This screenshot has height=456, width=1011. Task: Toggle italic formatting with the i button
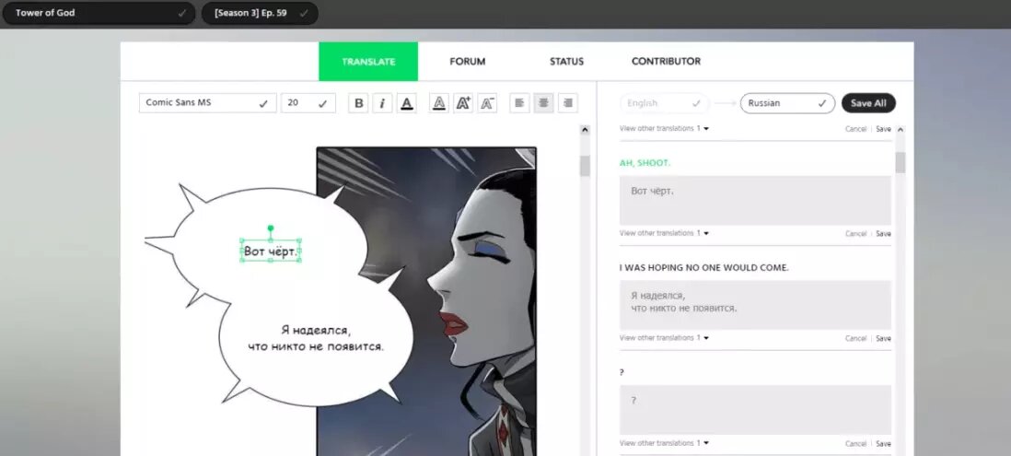tap(382, 103)
